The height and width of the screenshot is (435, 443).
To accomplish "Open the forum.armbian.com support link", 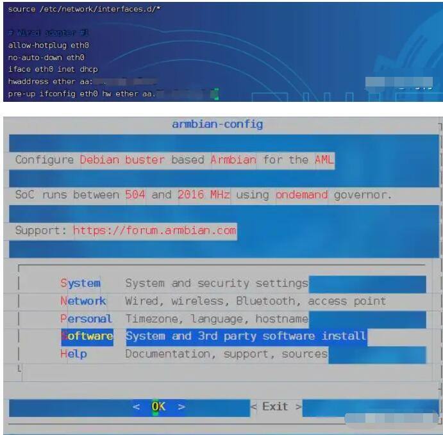I will 155,230.
